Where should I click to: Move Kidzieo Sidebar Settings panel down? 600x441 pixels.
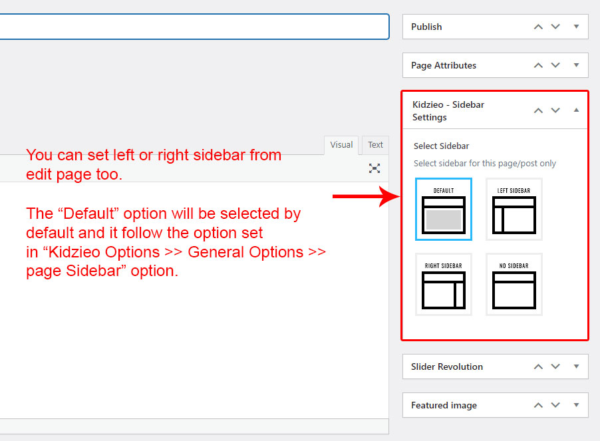tap(556, 110)
